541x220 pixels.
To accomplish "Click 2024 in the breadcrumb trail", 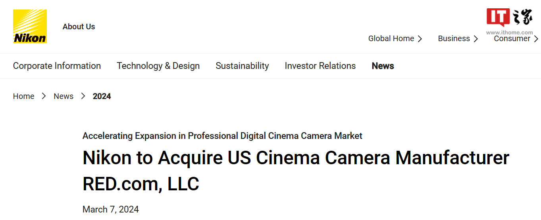I will click(102, 96).
